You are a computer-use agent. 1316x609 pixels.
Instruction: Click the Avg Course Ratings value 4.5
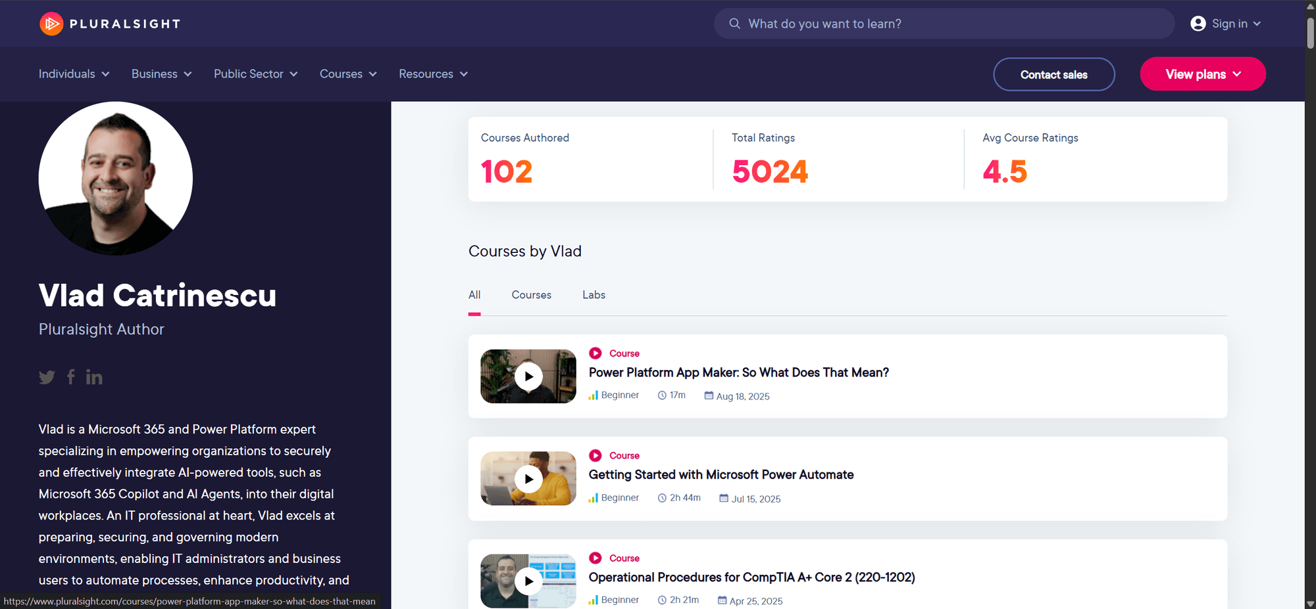click(x=1005, y=171)
